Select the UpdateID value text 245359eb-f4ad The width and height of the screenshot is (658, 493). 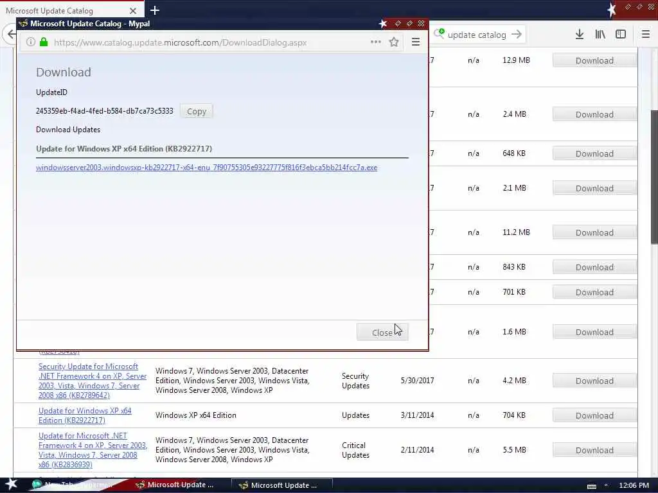click(x=105, y=111)
